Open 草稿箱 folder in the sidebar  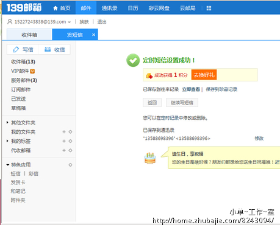[x=18, y=108]
